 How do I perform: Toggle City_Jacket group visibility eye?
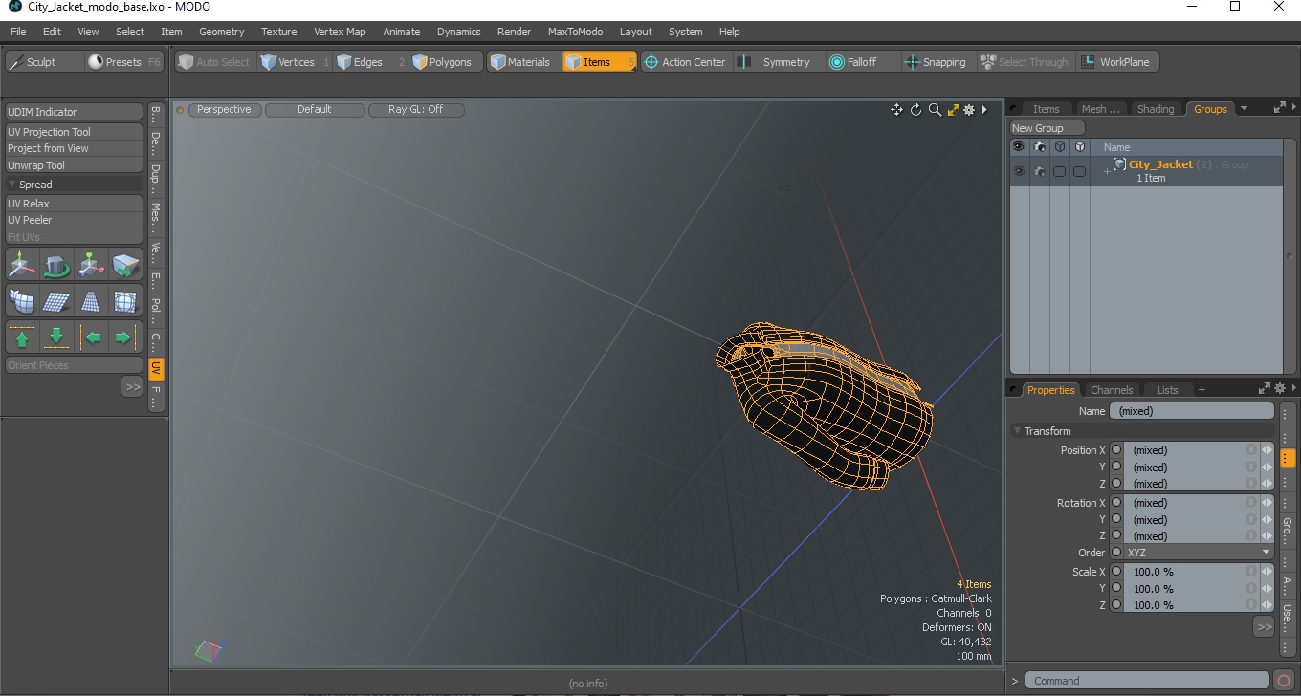[x=1019, y=171]
